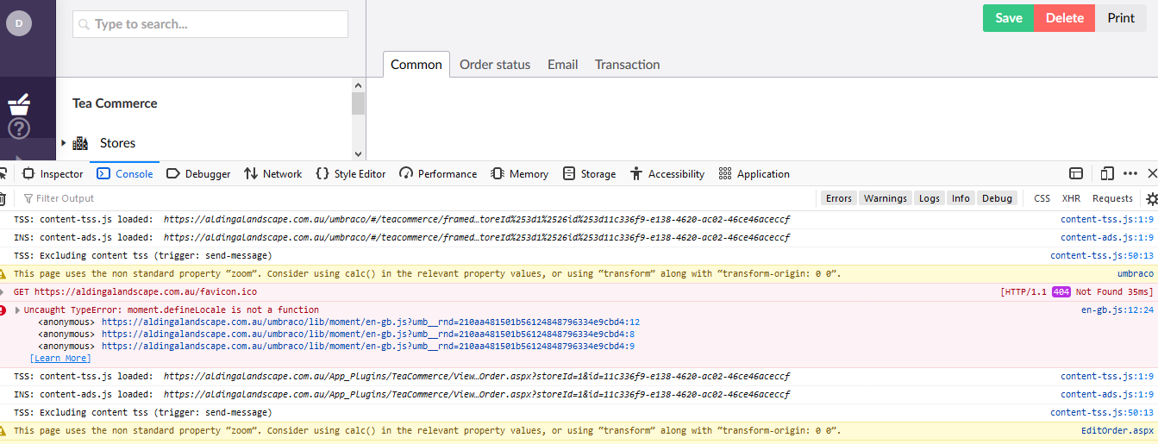
Task: Open the Storage tab
Action: 590,173
